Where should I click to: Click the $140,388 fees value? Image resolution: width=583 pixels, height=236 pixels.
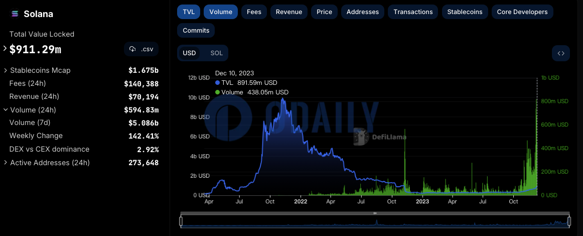[x=141, y=84]
